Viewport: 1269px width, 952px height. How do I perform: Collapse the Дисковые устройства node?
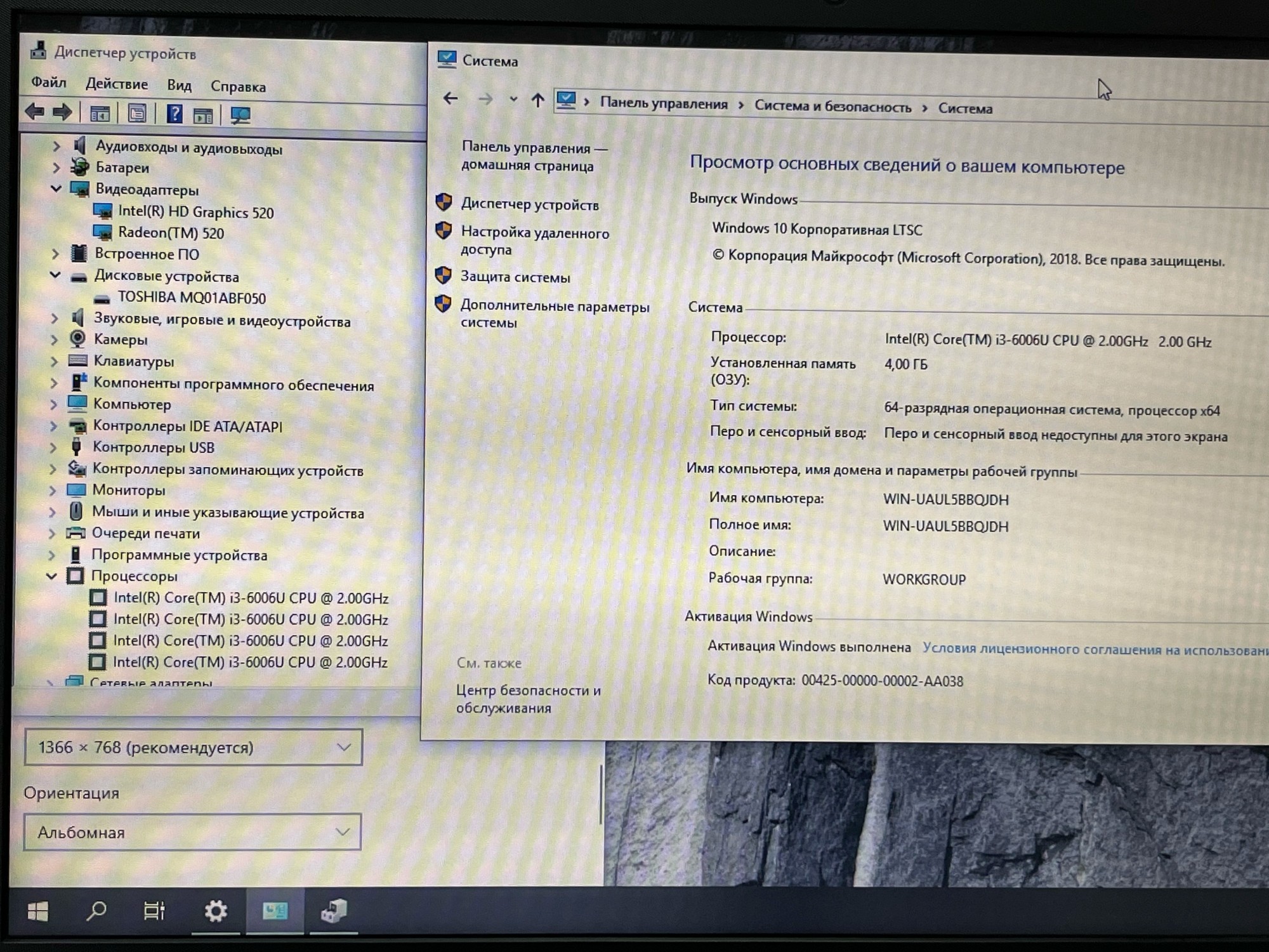tap(55, 275)
